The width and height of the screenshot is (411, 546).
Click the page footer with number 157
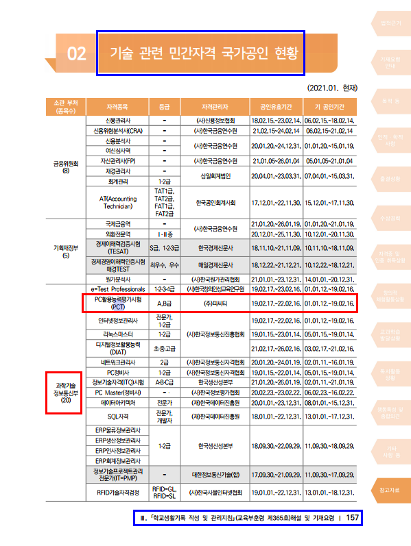(248, 518)
